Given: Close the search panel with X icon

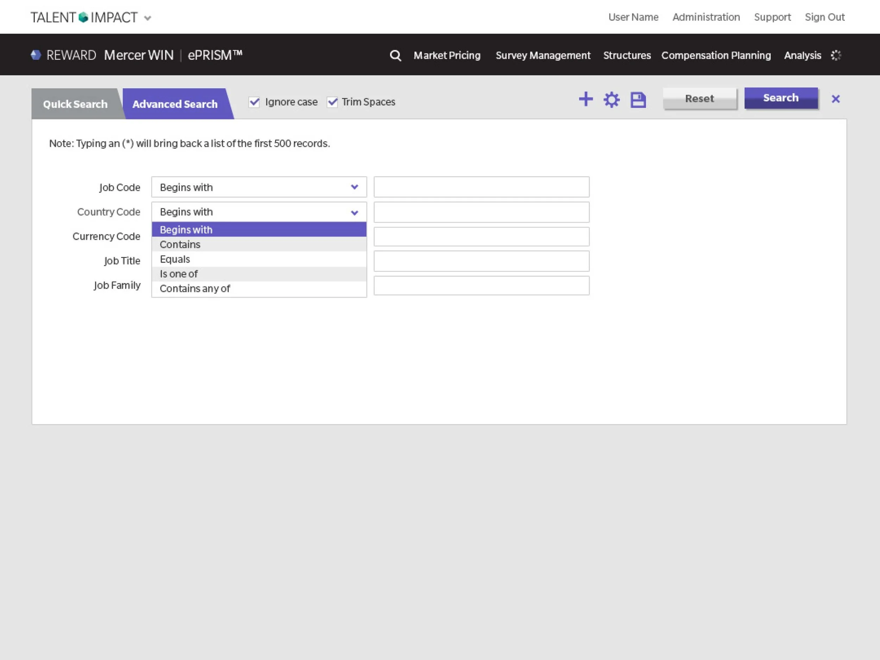Looking at the screenshot, I should pyautogui.click(x=836, y=99).
